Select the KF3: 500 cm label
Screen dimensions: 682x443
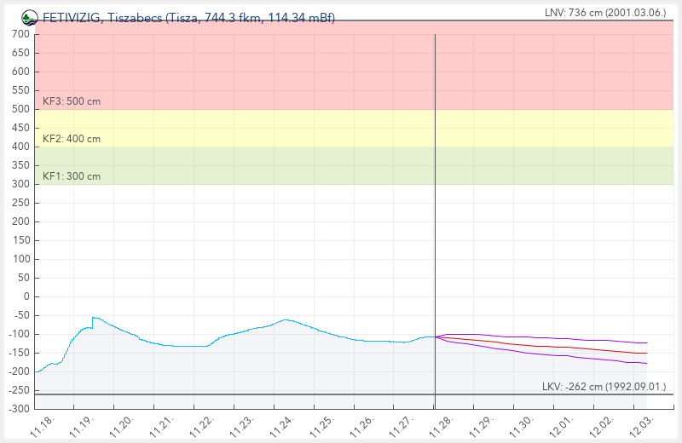pos(72,101)
